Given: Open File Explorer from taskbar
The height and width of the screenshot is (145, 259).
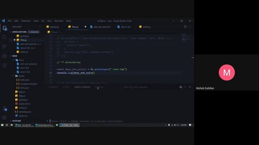Looking at the screenshot, I should click(x=12, y=125).
